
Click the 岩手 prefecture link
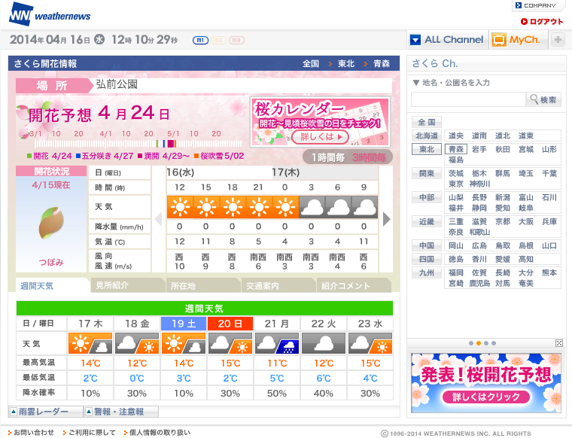click(479, 149)
